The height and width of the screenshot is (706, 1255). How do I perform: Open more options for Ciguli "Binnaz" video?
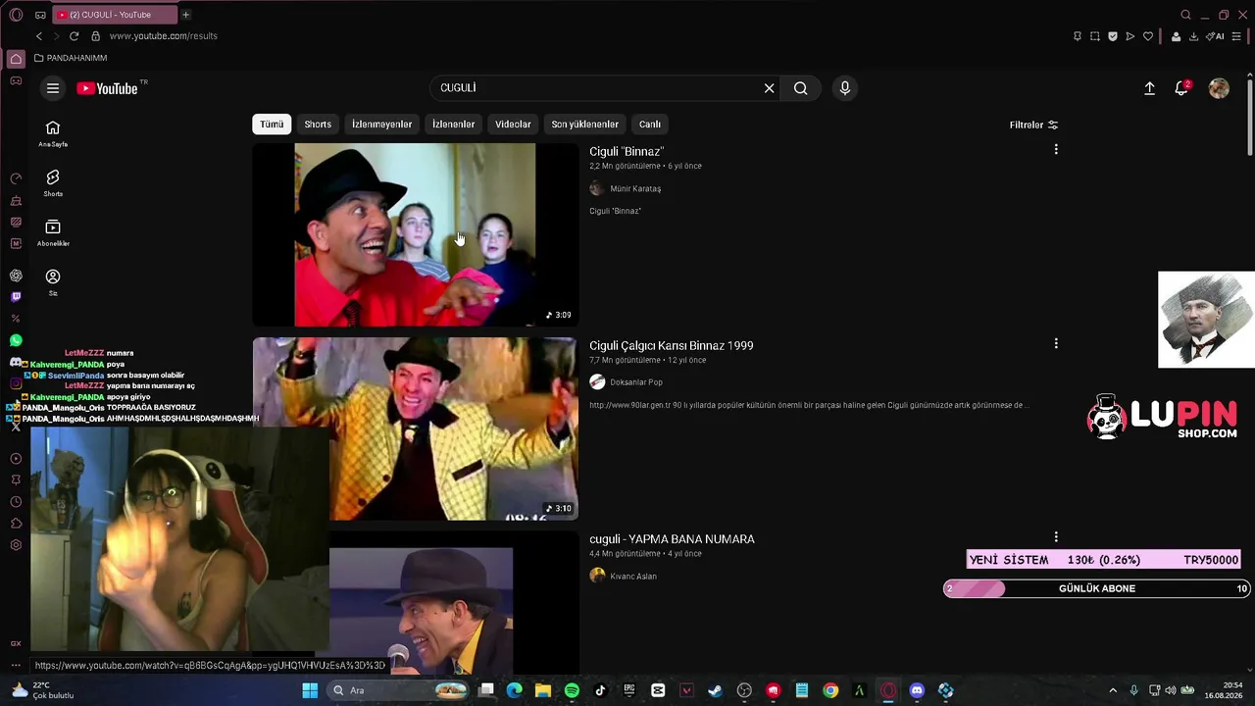[1056, 149]
